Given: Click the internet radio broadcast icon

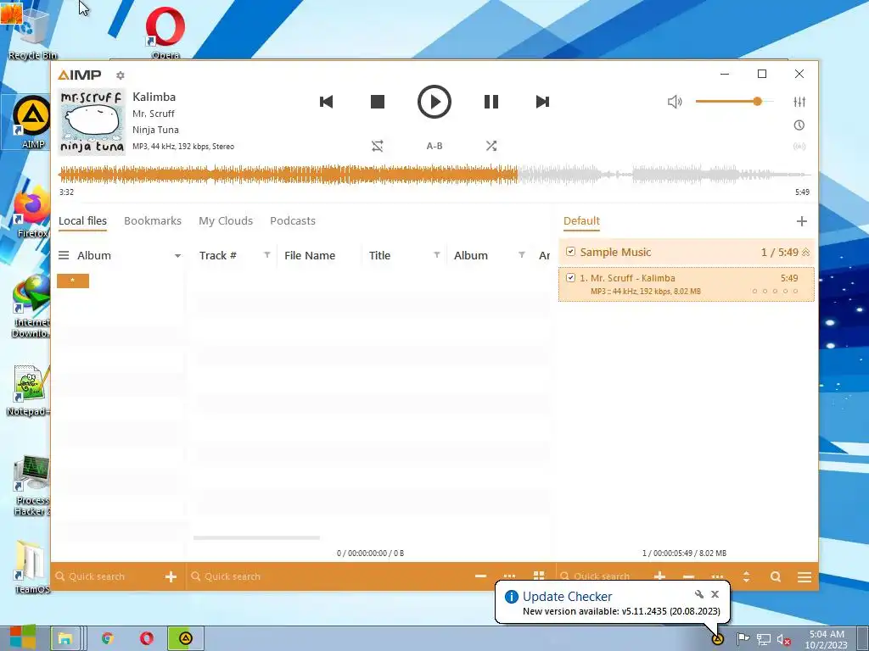Looking at the screenshot, I should tap(799, 147).
